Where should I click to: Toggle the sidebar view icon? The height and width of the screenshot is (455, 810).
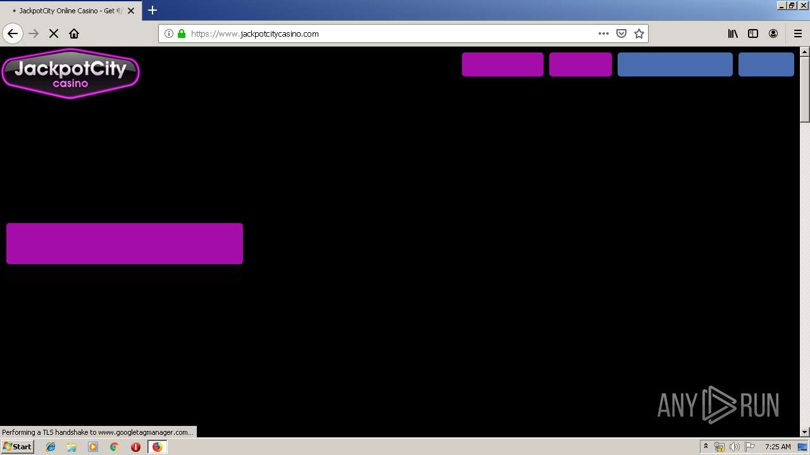[x=753, y=33]
